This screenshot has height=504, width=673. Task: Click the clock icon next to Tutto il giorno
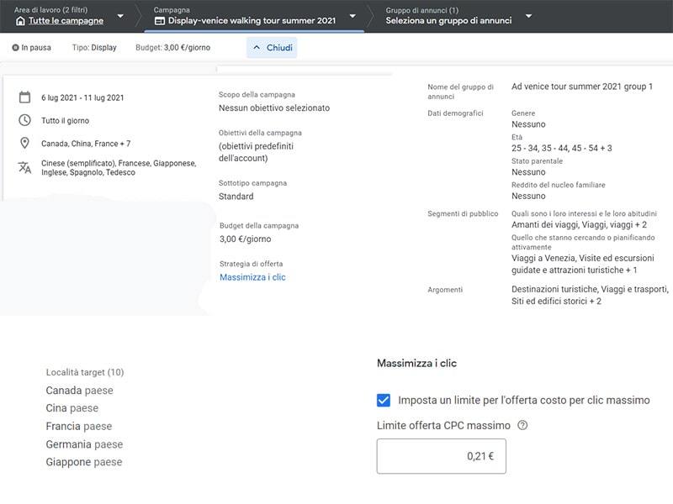click(x=25, y=120)
